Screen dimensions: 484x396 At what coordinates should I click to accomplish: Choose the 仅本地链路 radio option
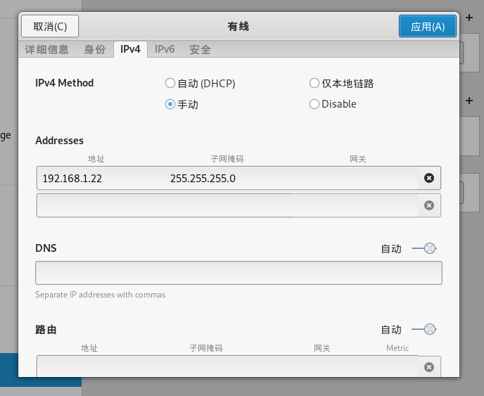point(341,83)
